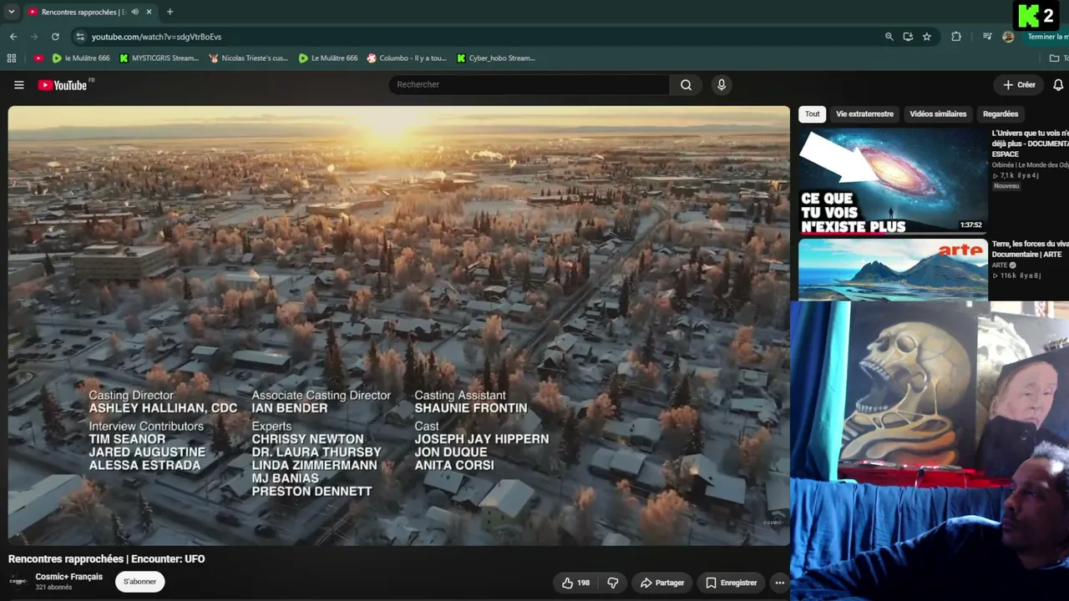Mute the tab's audio speaker icon
The width and height of the screenshot is (1069, 601).
tap(135, 12)
